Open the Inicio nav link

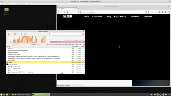pos(87,17)
